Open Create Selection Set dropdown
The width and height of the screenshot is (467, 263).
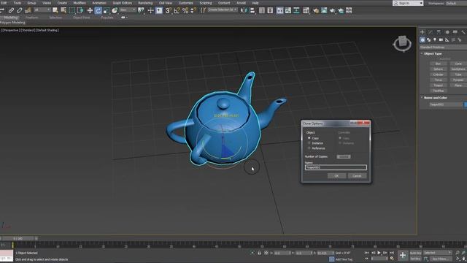point(223,9)
